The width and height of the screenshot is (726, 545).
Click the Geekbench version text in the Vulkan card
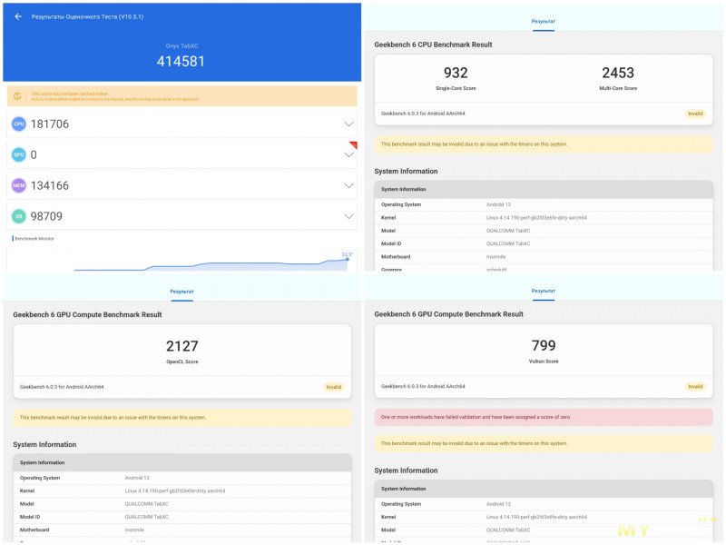click(x=423, y=386)
